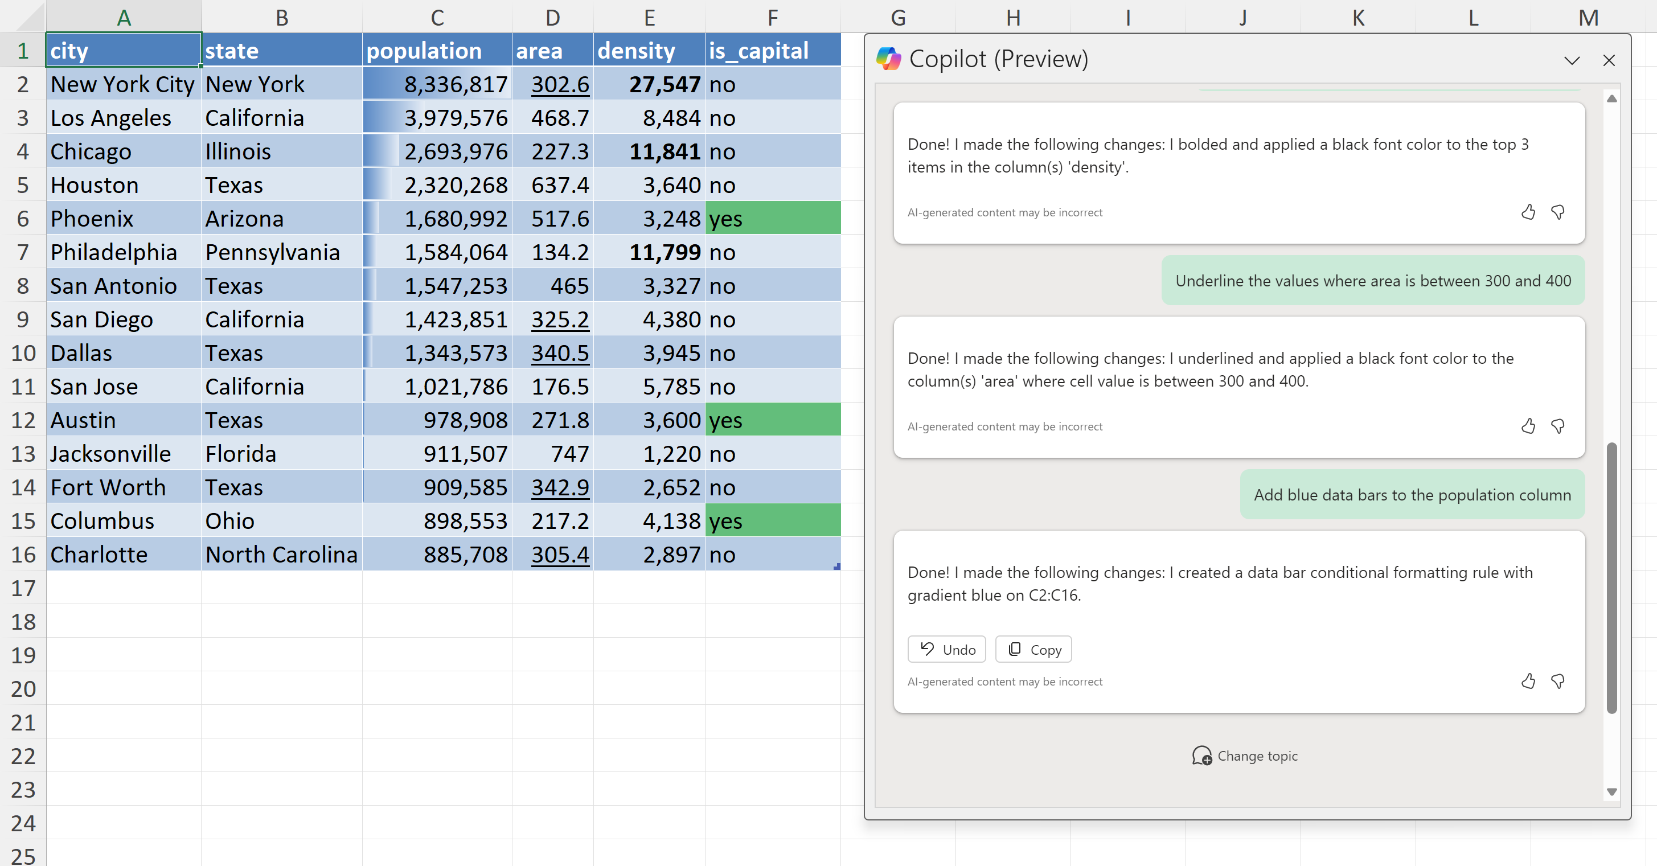Thumbs down the data bar response
Viewport: 1657px width, 866px height.
pyautogui.click(x=1558, y=682)
